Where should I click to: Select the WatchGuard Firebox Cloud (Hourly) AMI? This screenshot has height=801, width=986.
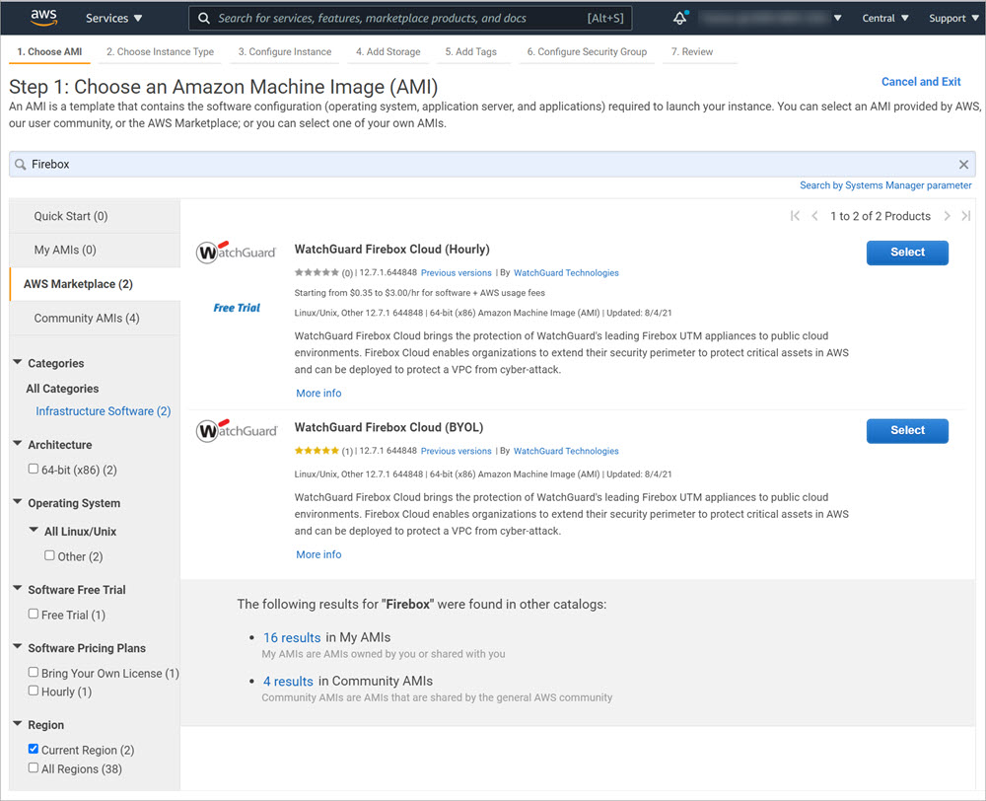pos(906,253)
